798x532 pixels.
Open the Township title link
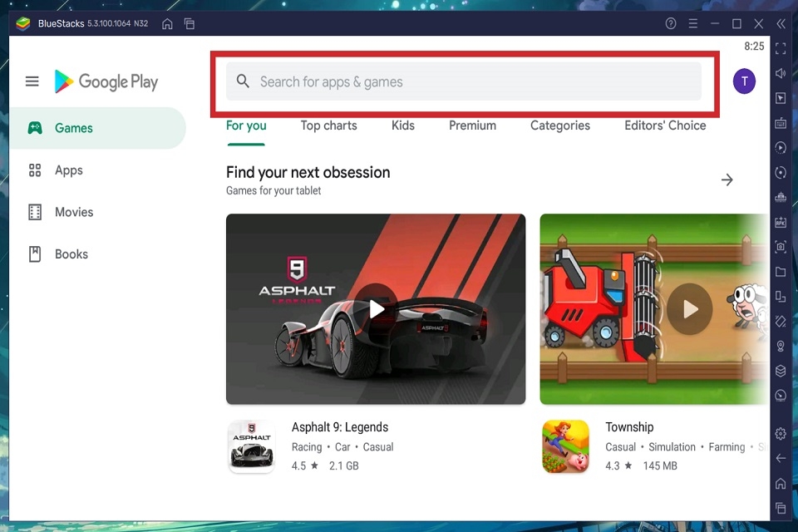pos(629,427)
